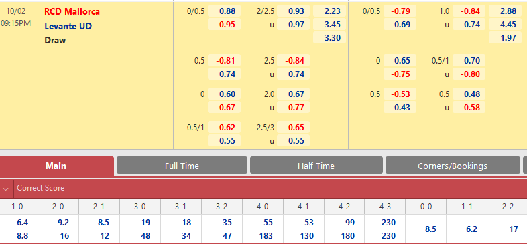Pick 1-1 correct score odds 6.2

coord(471,229)
